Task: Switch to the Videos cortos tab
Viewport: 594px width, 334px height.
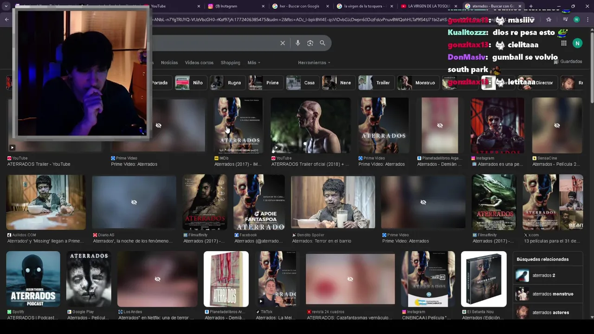Action: [199, 63]
